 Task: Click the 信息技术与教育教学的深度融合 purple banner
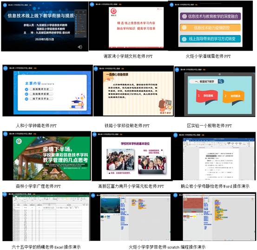(211, 16)
